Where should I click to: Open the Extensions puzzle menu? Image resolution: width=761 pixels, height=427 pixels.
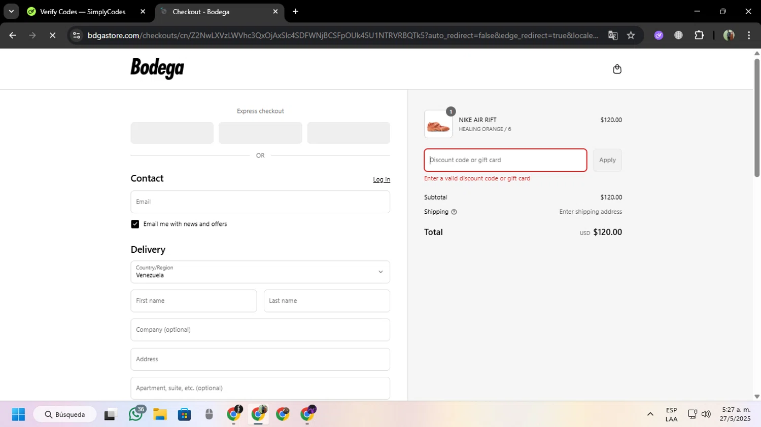click(x=699, y=35)
